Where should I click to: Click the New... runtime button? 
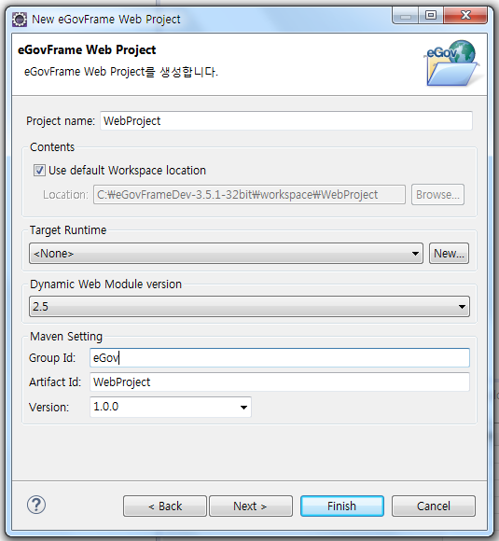[449, 254]
